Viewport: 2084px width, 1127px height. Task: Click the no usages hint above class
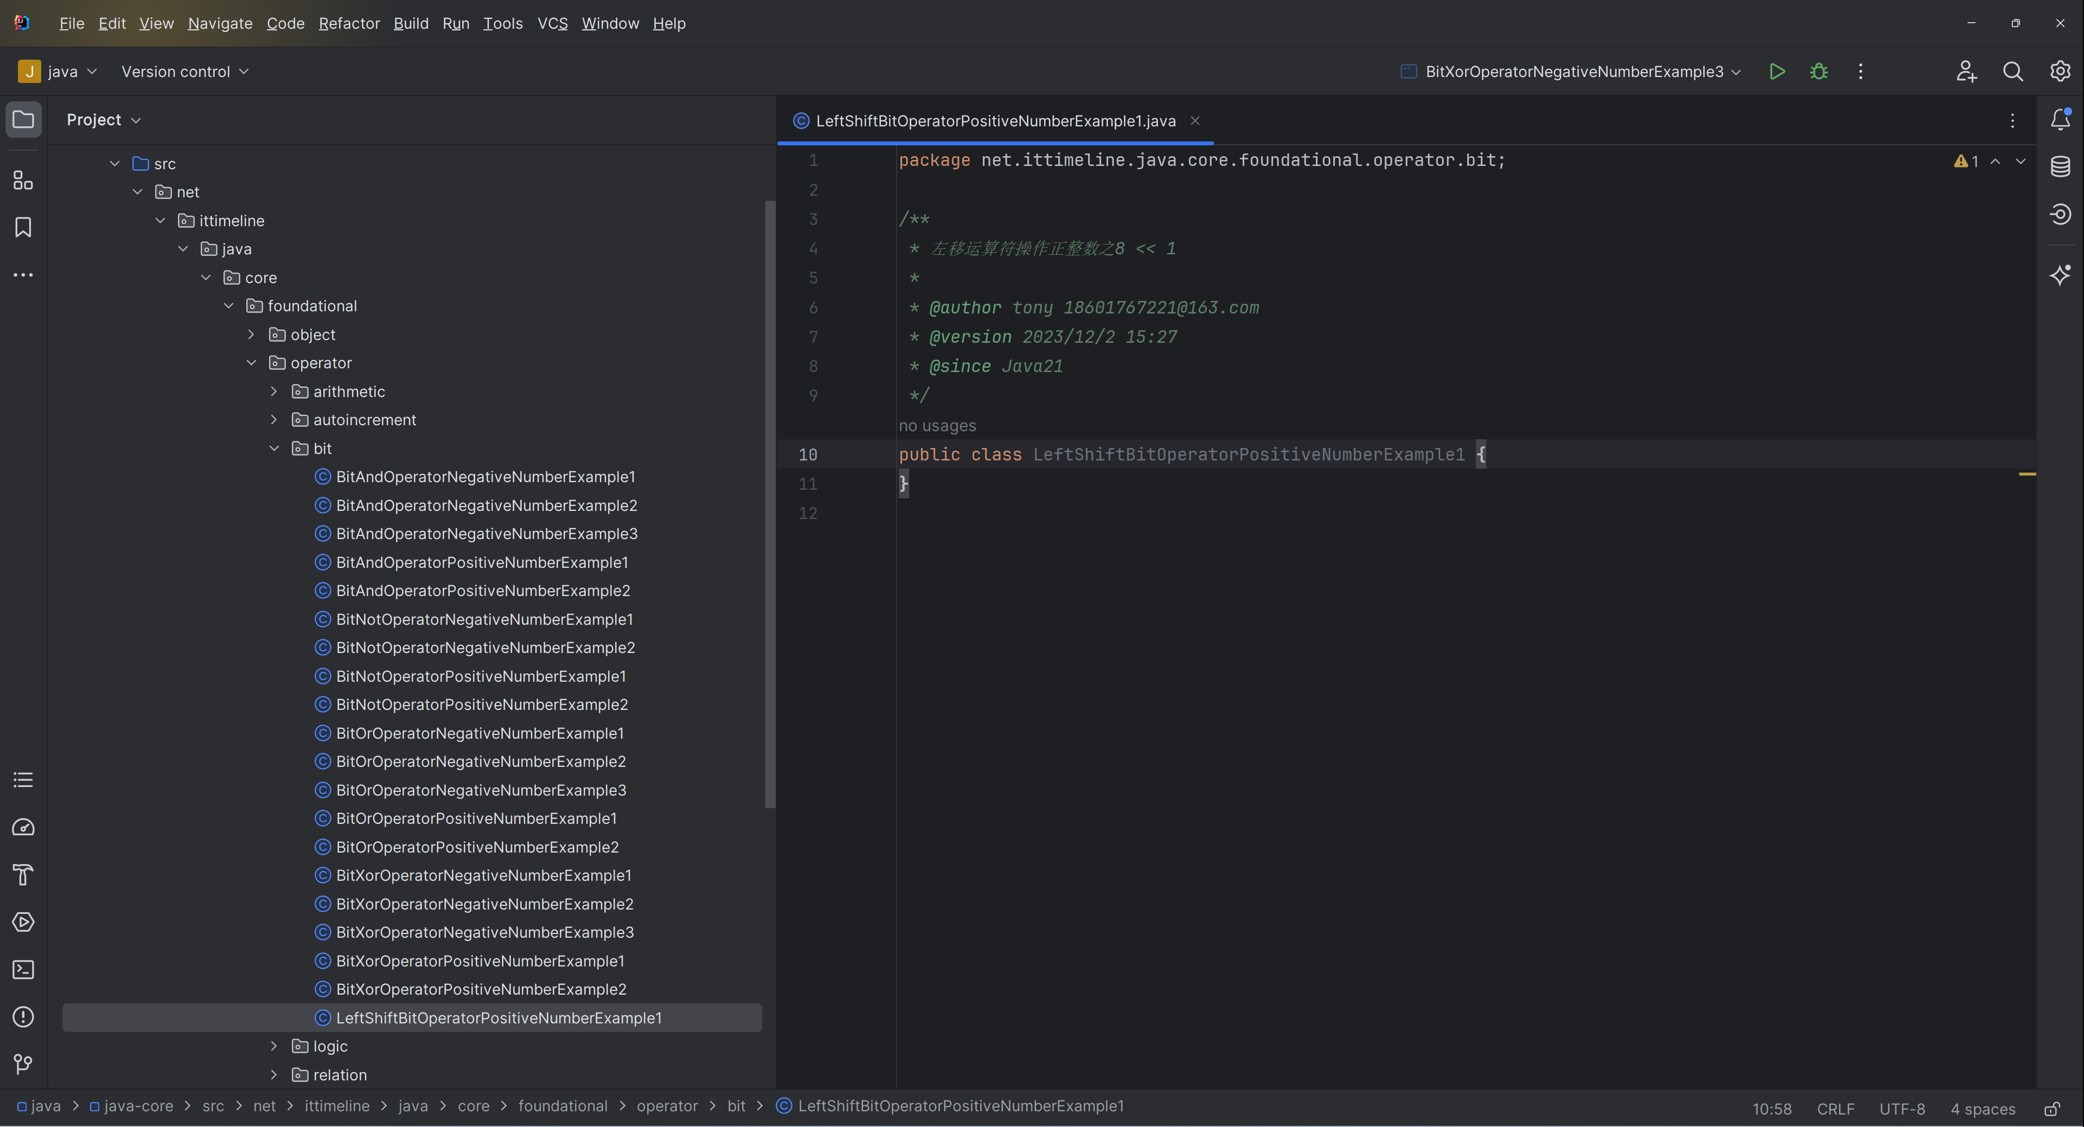coord(937,426)
